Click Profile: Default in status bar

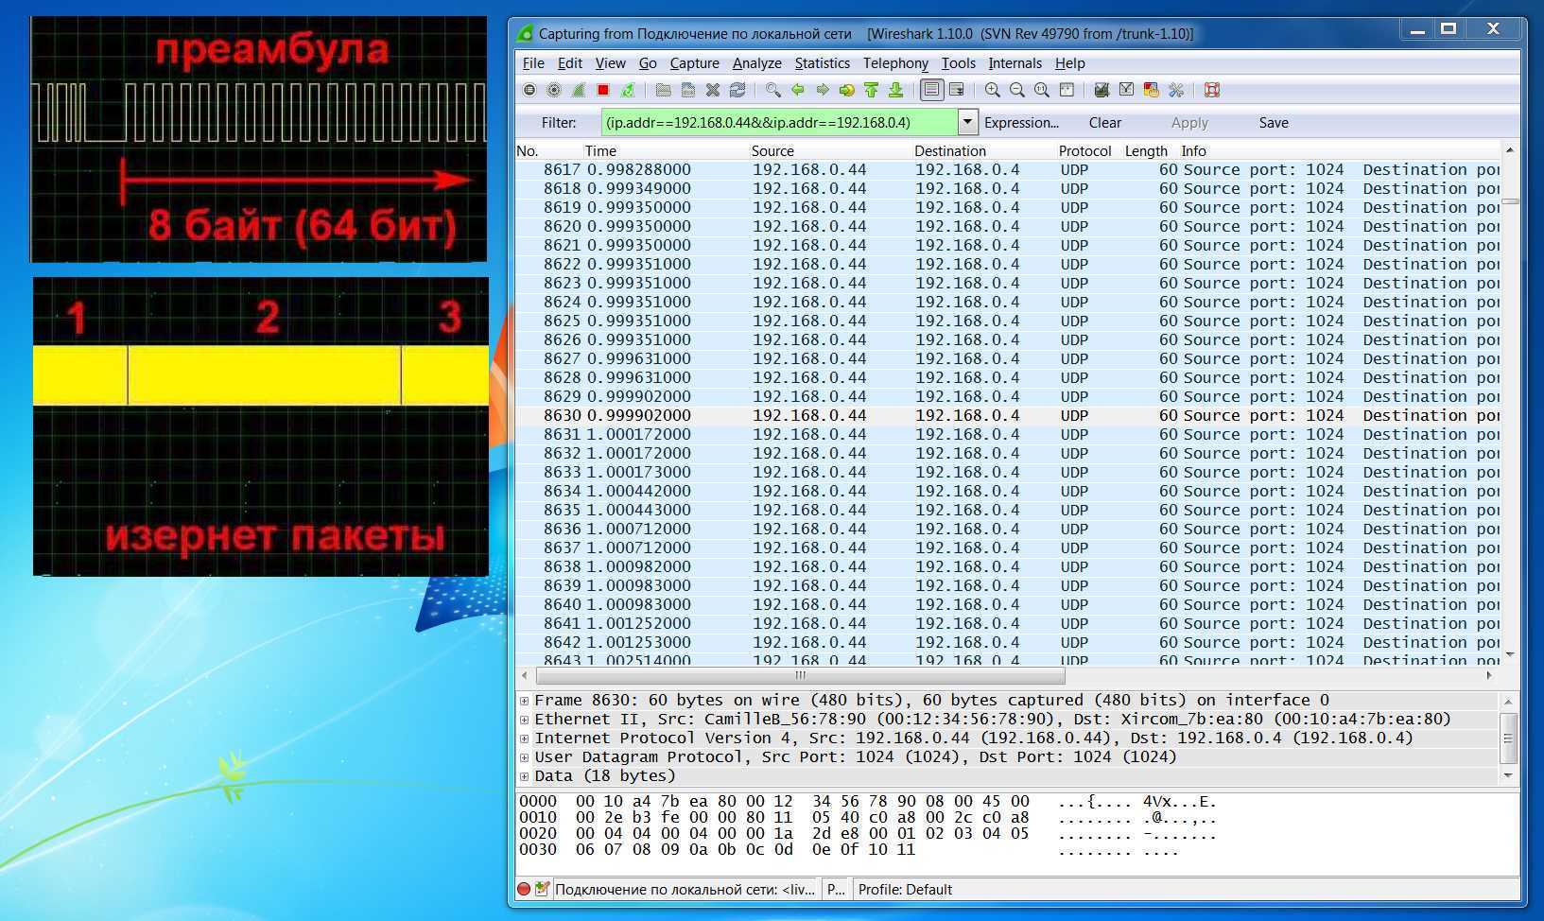(x=905, y=890)
